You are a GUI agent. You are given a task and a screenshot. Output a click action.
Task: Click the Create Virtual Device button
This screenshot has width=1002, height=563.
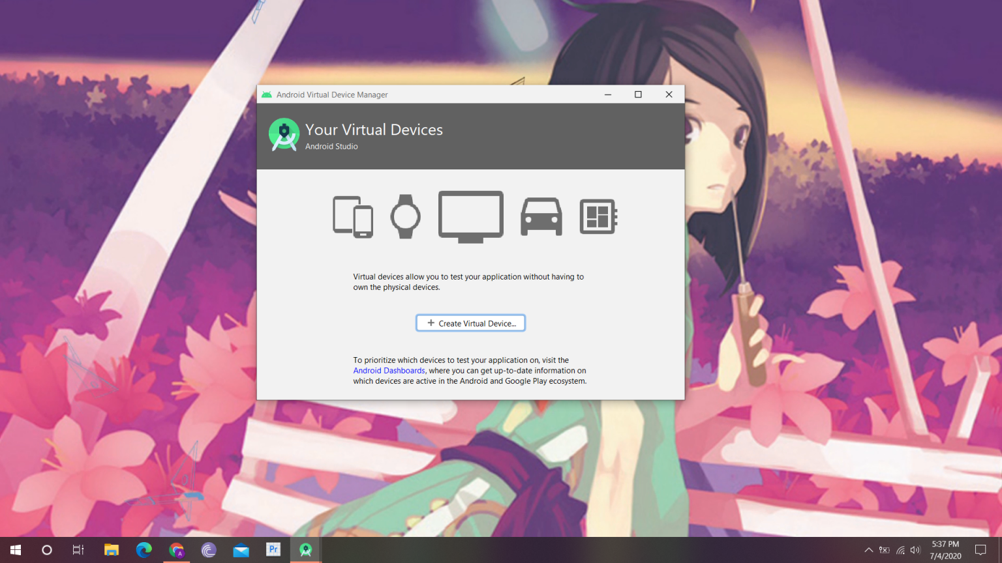[x=470, y=323]
